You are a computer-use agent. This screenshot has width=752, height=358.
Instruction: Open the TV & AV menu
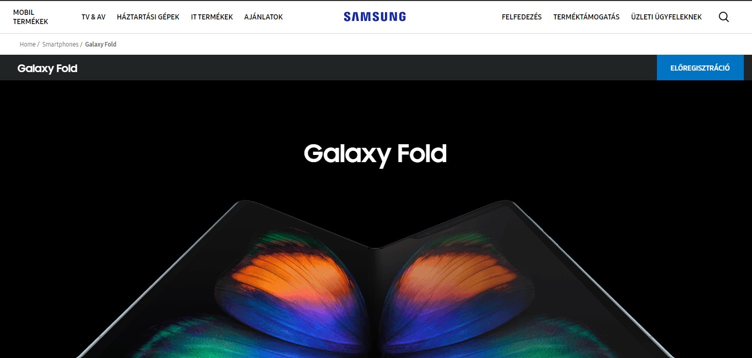pos(94,17)
